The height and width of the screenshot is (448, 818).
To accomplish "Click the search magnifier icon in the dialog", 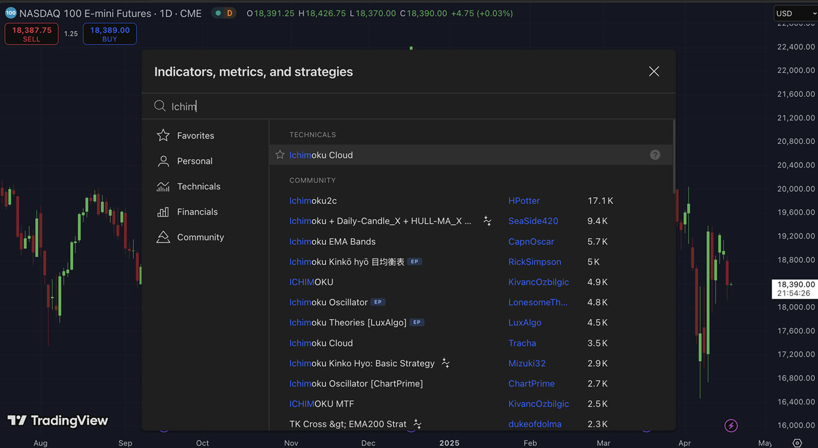I will click(x=160, y=106).
